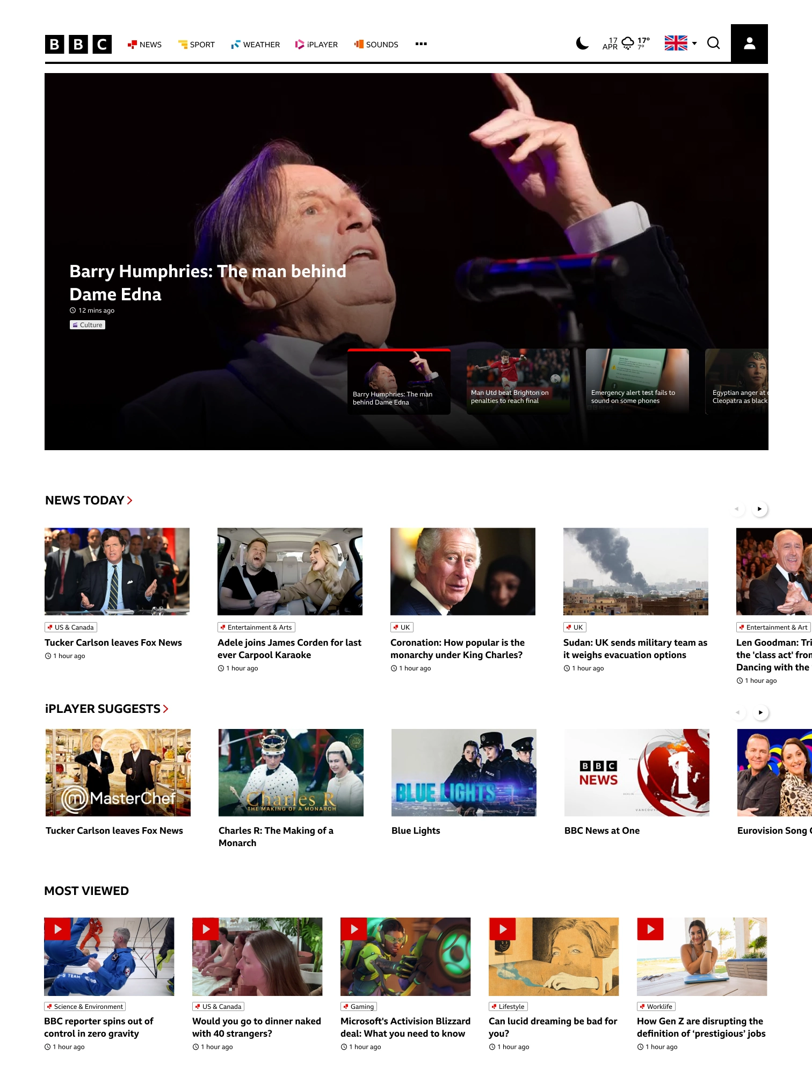
Task: Open the account profile icon
Action: point(749,44)
